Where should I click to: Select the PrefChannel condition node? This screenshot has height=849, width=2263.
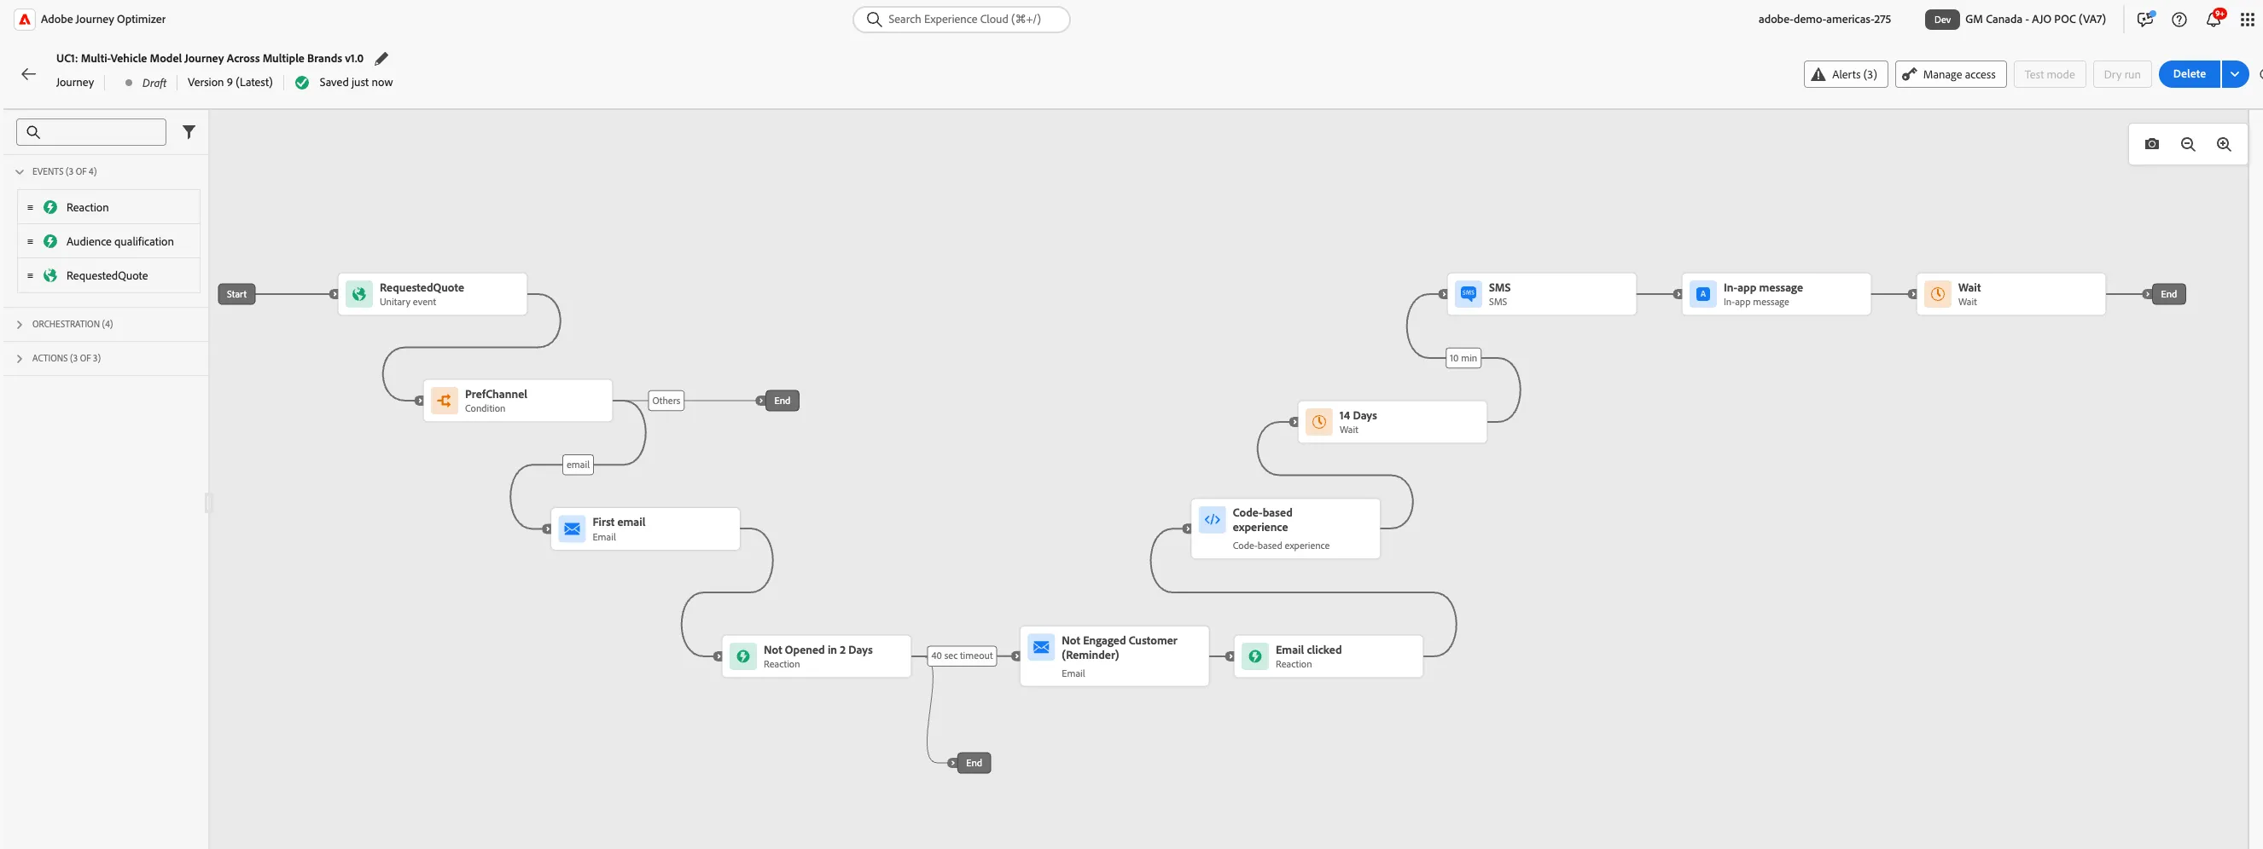[517, 401]
